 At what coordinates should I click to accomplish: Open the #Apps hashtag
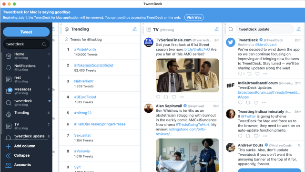click(x=243, y=97)
